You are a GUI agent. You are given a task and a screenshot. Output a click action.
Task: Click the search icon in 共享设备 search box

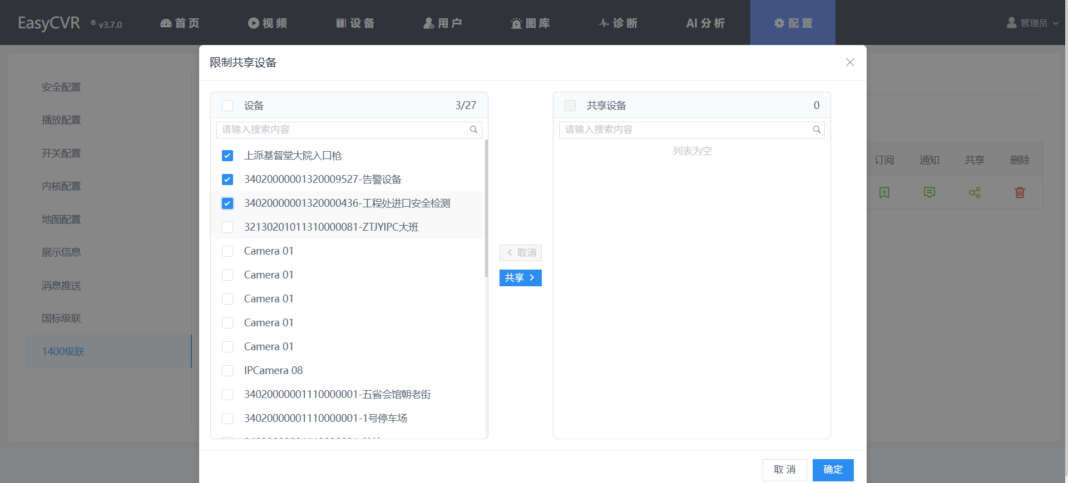coord(817,130)
